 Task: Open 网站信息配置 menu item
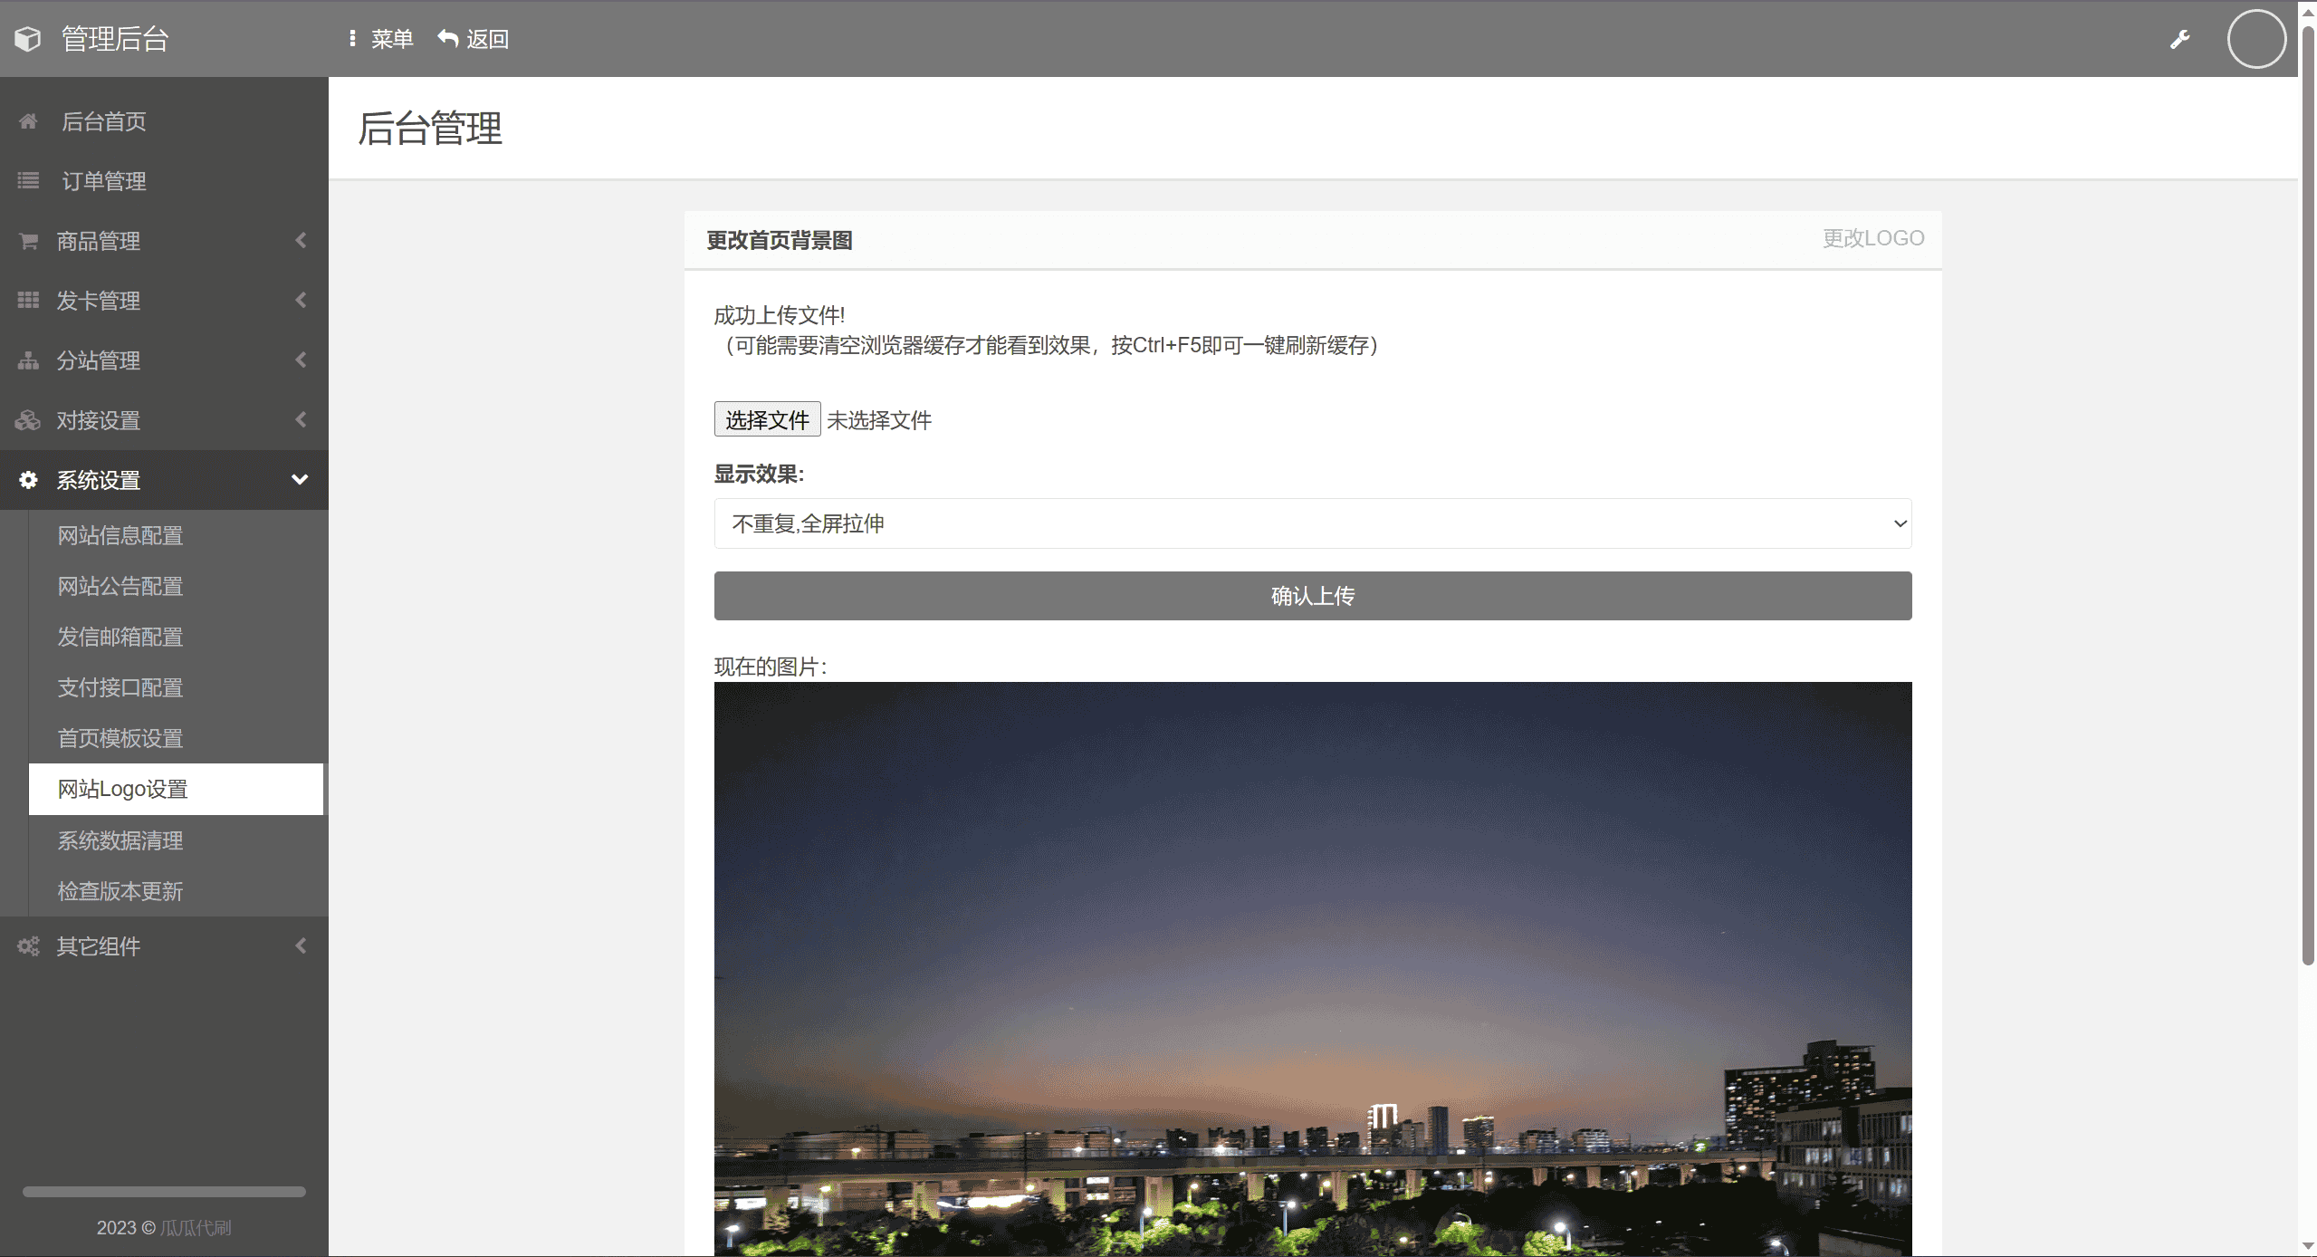click(120, 536)
